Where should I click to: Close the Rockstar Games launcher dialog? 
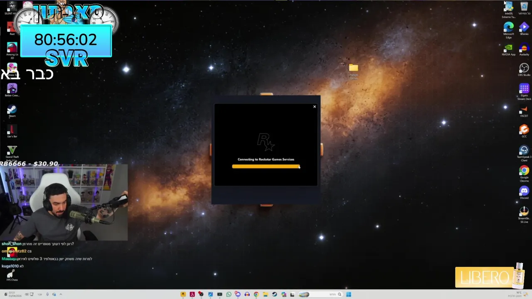coord(315,107)
